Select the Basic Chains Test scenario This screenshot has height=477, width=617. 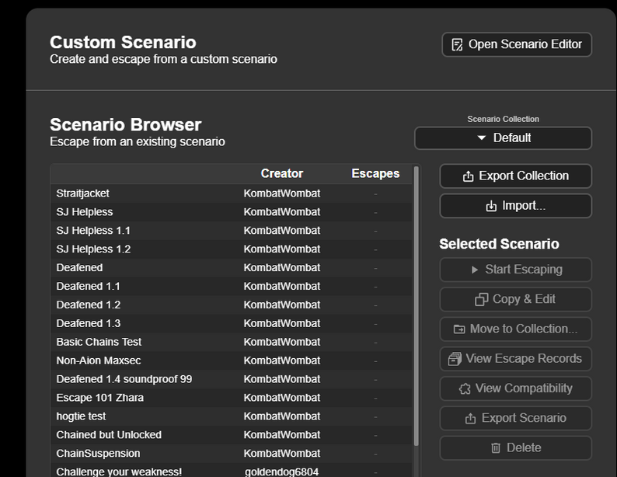point(99,342)
